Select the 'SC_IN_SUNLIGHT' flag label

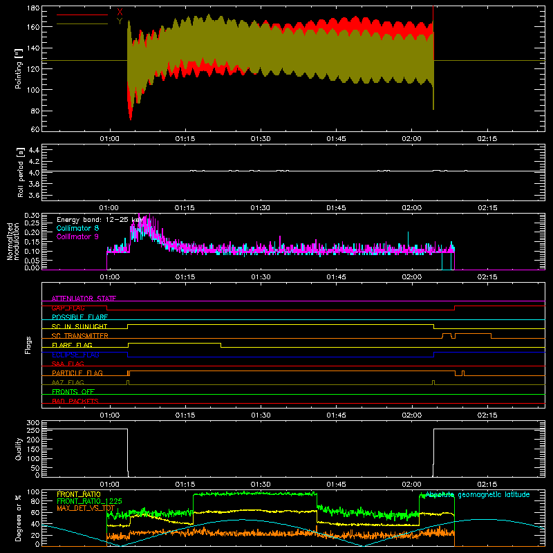click(x=79, y=326)
